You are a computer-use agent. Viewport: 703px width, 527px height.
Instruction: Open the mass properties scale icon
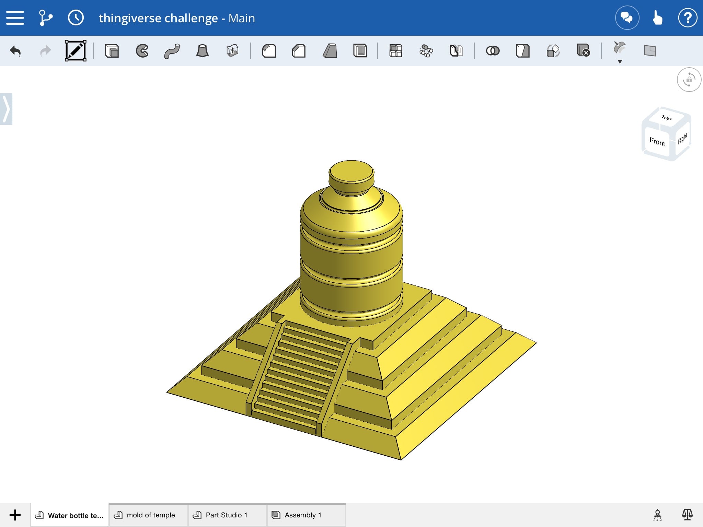coord(687,515)
